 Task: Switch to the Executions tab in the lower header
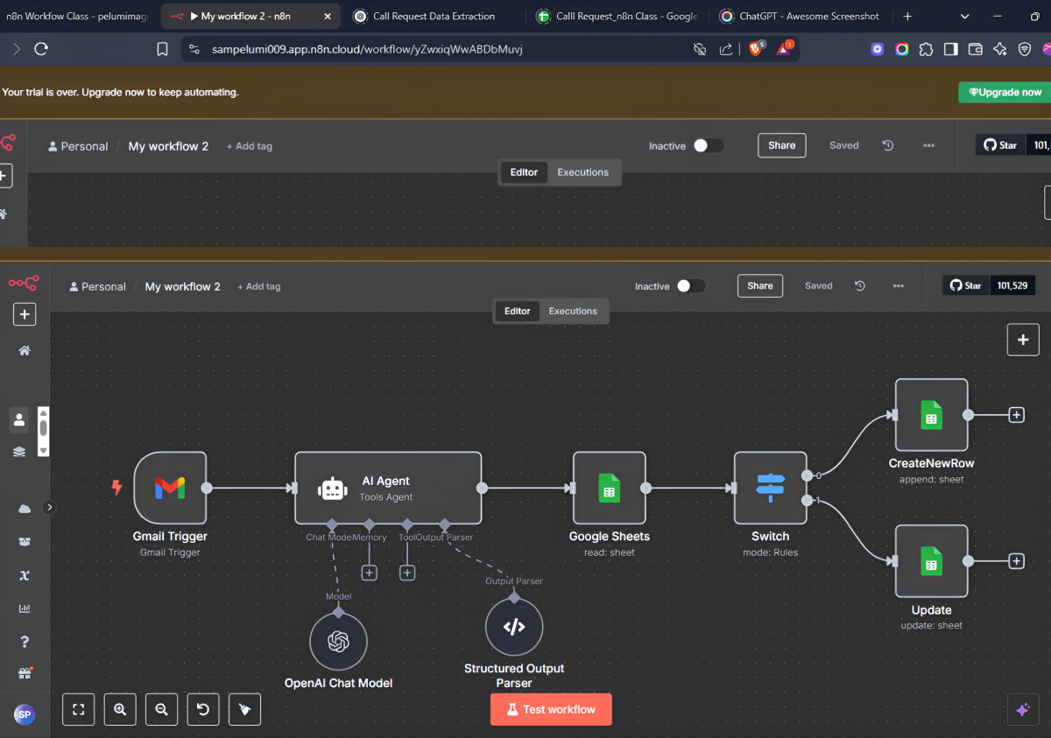pyautogui.click(x=573, y=311)
